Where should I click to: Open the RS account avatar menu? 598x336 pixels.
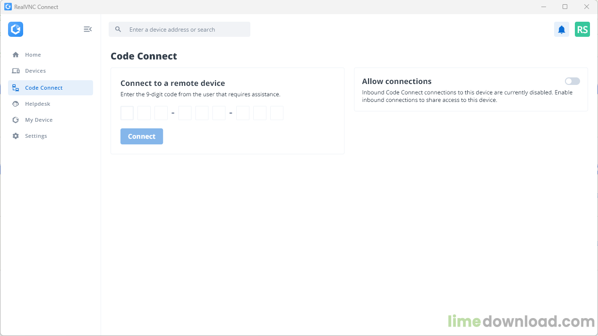tap(582, 29)
